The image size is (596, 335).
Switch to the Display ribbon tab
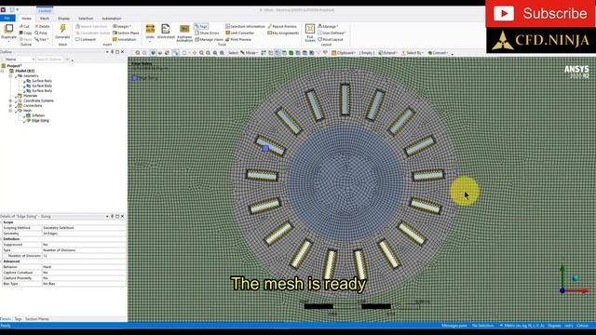click(63, 19)
